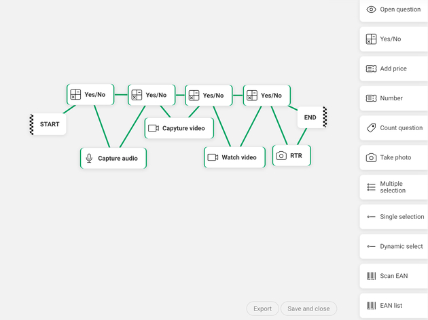
Task: Click the Add price icon in the sidebar
Action: click(371, 68)
